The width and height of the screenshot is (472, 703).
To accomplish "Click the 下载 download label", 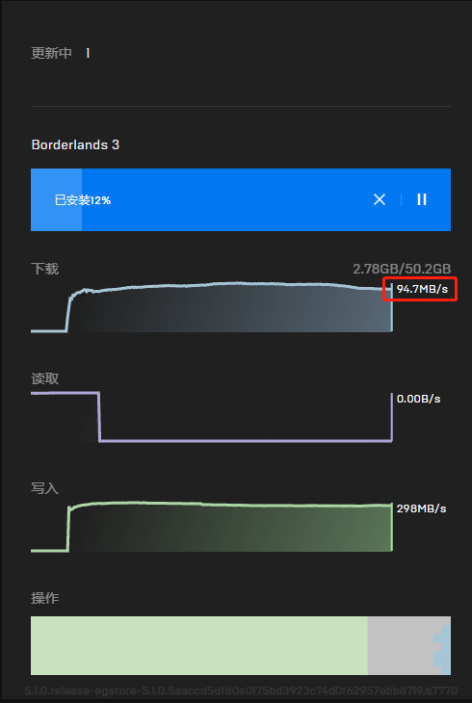I will tap(45, 269).
